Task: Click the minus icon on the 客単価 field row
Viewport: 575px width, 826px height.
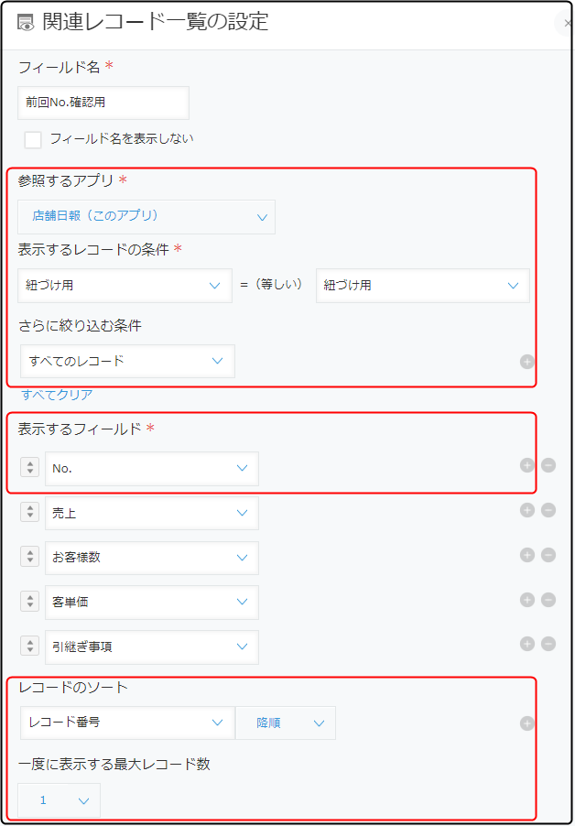Action: 548,600
